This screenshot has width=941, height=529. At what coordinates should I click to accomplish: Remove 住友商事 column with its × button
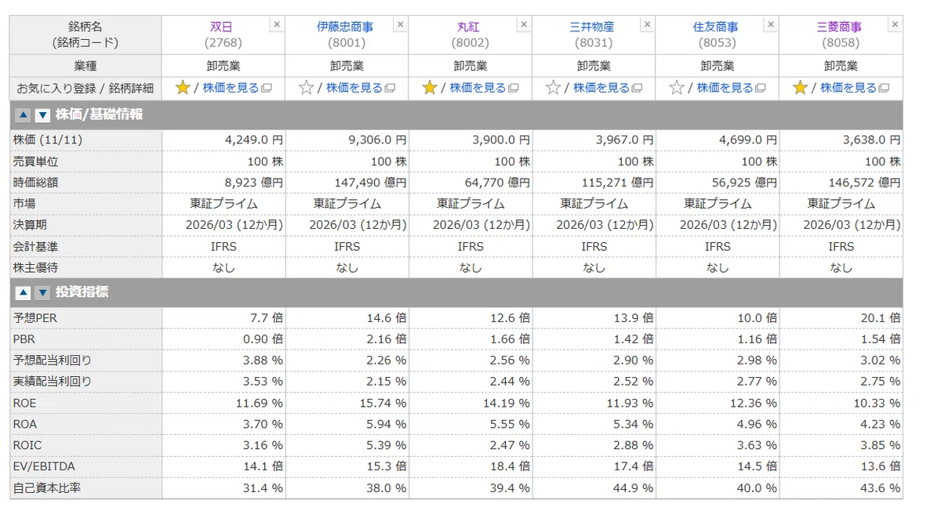[770, 25]
